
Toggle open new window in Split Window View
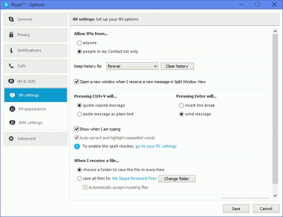(x=76, y=82)
